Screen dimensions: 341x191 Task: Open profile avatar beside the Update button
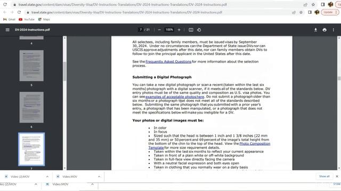(x=317, y=12)
